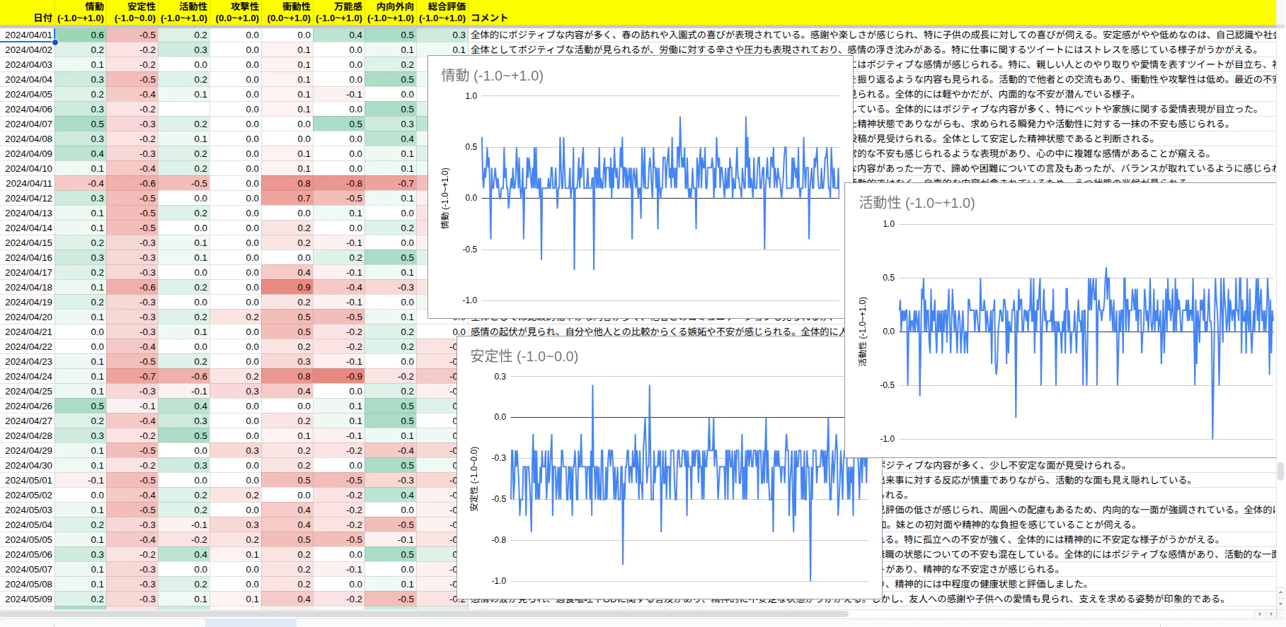Screen dimensions: 1286x627
Task: Select the 活動性 column header cell
Action: [x=184, y=13]
